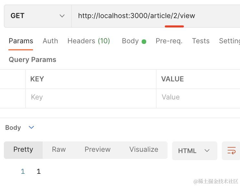Click the Key query param field
Image resolution: width=240 pixels, height=186 pixels.
click(91, 97)
